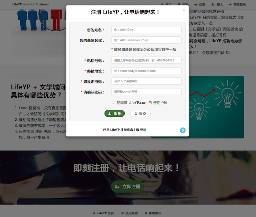This screenshot has width=256, height=217.
Task: Select the 邮箱地址 email address field
Action: (x=146, y=71)
